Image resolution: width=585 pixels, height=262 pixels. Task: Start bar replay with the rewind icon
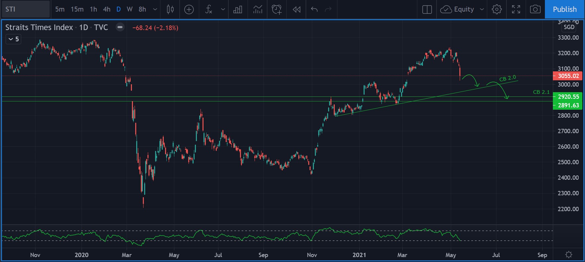pos(296,9)
